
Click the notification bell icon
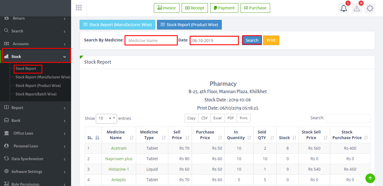[x=344, y=8]
